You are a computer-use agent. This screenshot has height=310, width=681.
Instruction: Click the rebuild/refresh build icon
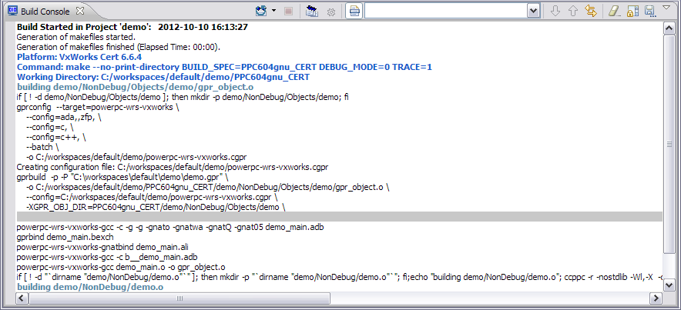(261, 11)
